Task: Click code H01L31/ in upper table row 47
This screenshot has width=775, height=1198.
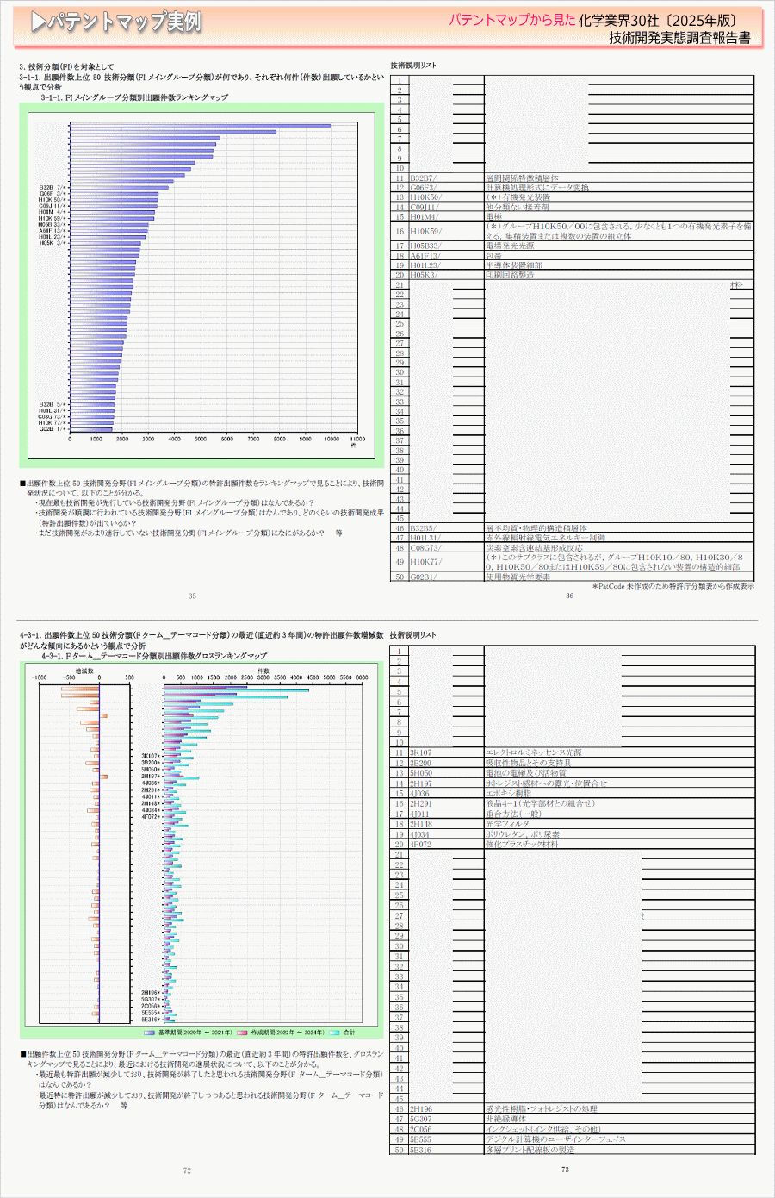Action: click(x=425, y=537)
